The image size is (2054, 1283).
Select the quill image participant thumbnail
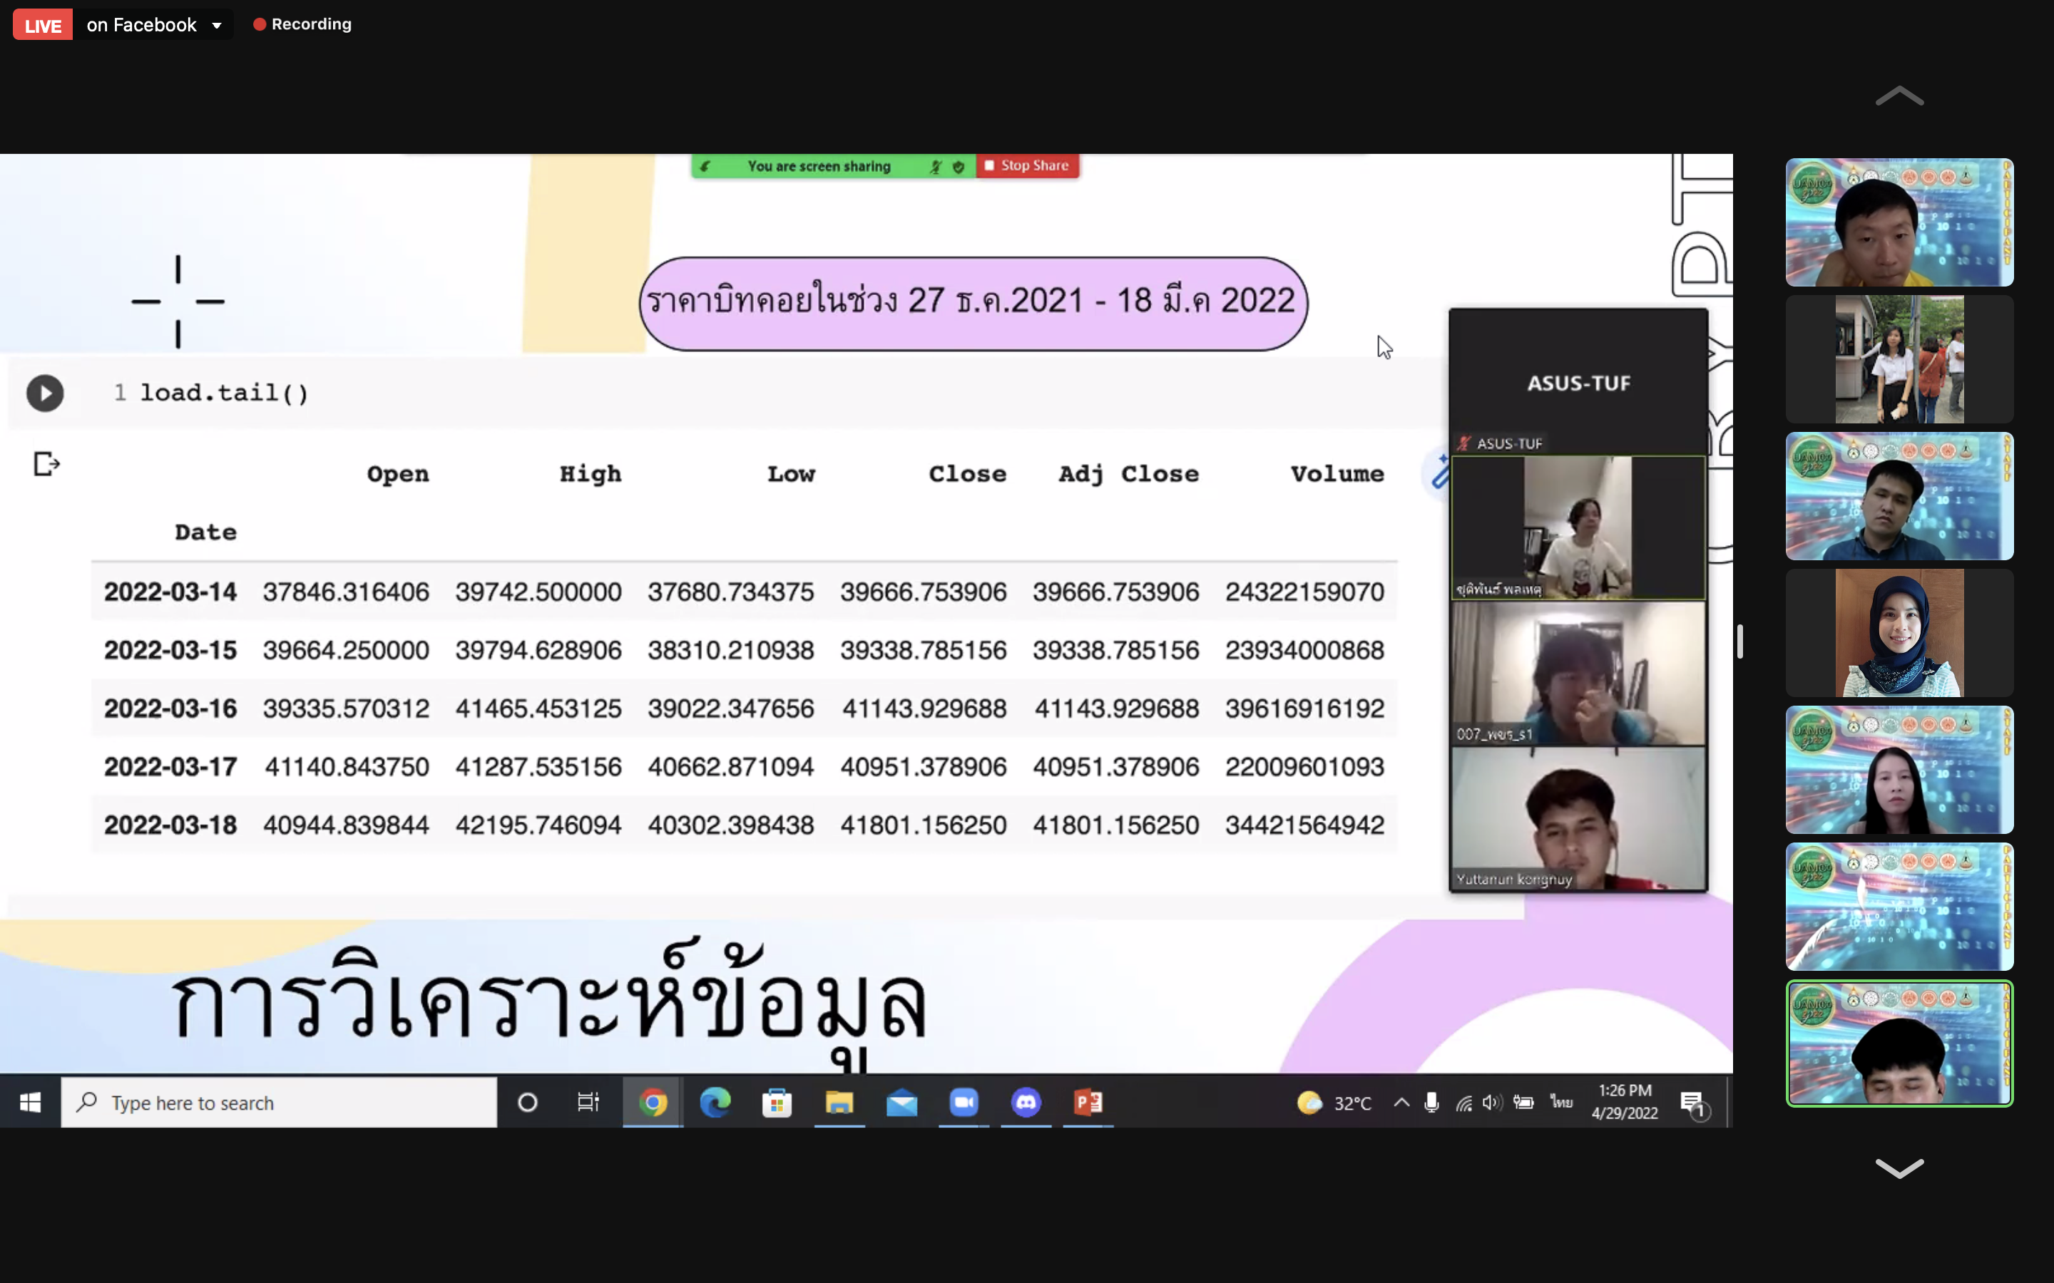[1899, 906]
